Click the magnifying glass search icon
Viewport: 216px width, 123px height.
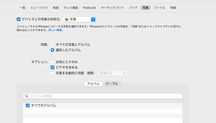(26, 96)
